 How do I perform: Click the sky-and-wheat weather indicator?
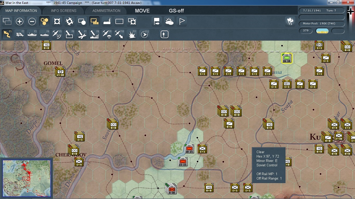[x=322, y=31]
